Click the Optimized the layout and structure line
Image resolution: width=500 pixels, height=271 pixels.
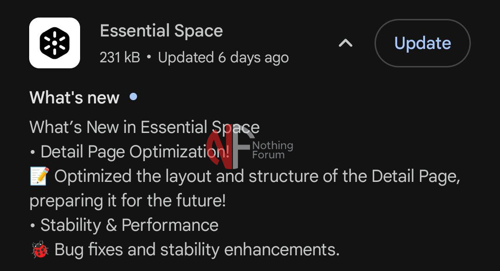(257, 176)
